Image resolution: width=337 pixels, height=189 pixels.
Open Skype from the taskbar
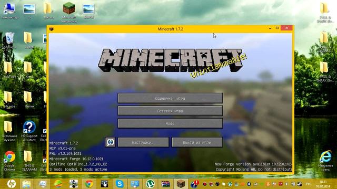point(120,184)
